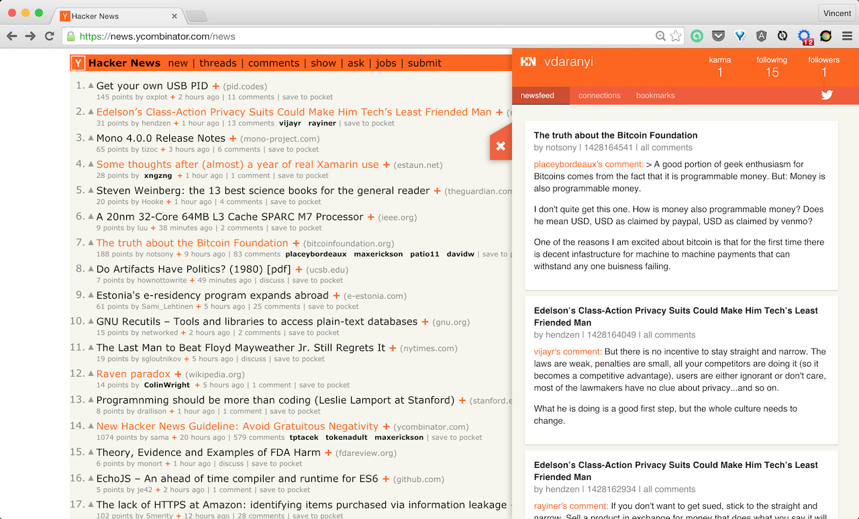Upvote the SPARC M7 Processor story
The width and height of the screenshot is (859, 519).
pyautogui.click(x=91, y=216)
